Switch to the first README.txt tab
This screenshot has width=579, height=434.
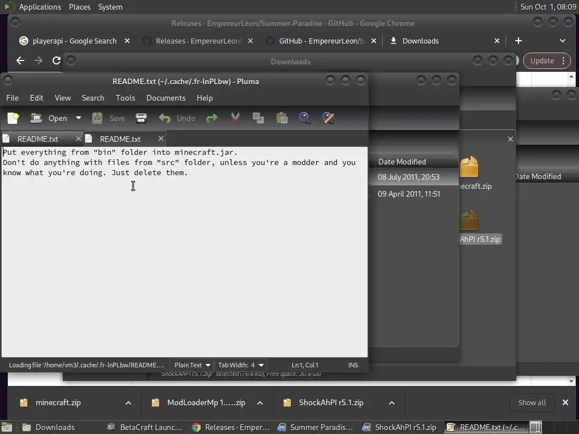coord(38,139)
